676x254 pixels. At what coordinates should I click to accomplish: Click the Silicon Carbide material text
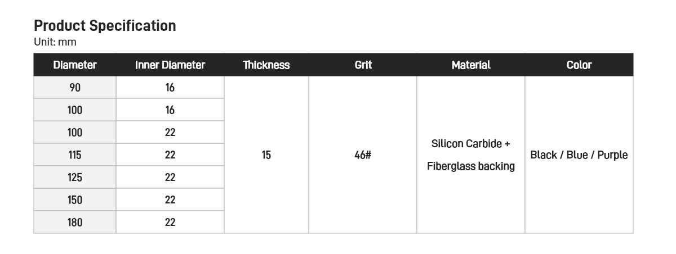[x=471, y=144]
